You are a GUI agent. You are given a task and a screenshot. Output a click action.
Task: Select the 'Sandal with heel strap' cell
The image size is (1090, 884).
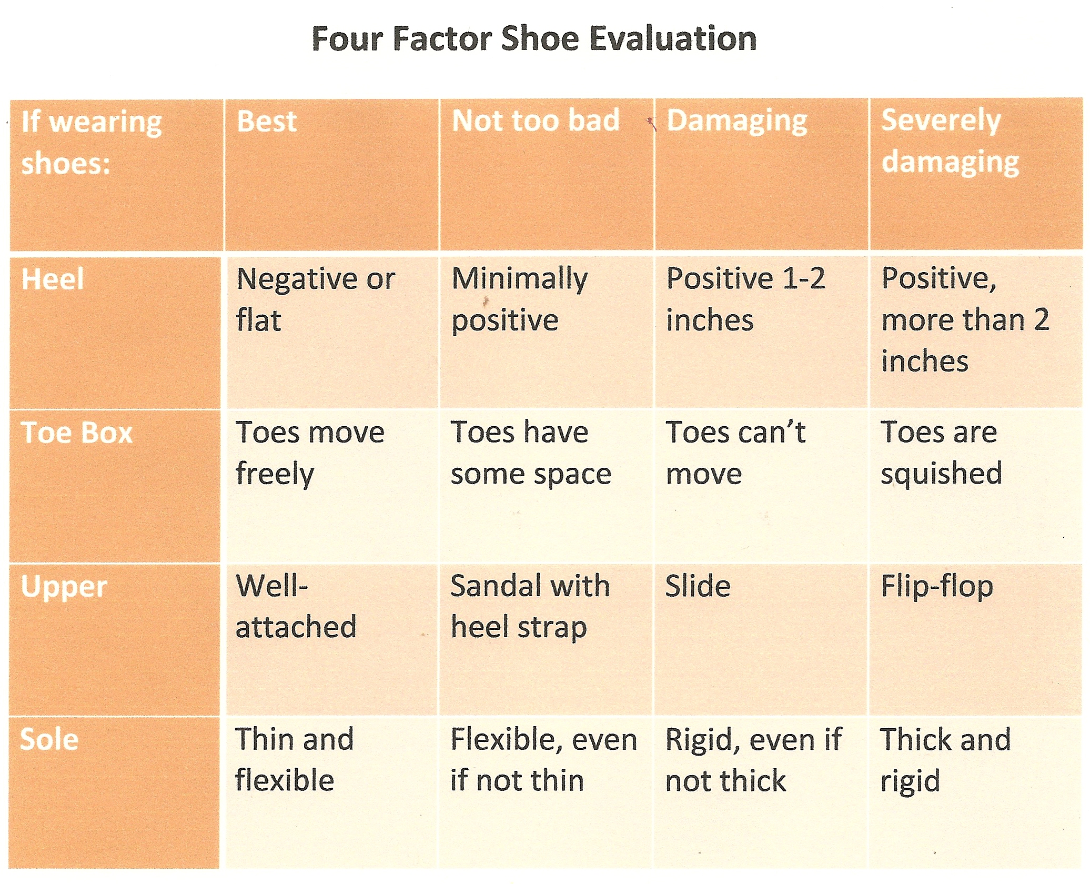click(x=530, y=606)
